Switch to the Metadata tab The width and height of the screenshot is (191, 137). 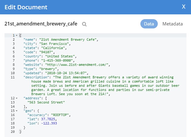pyautogui.click(x=172, y=24)
